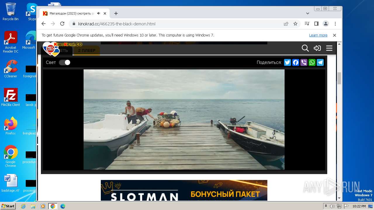Share the movie via Viber
The height and width of the screenshot is (210, 374).
[x=304, y=62]
